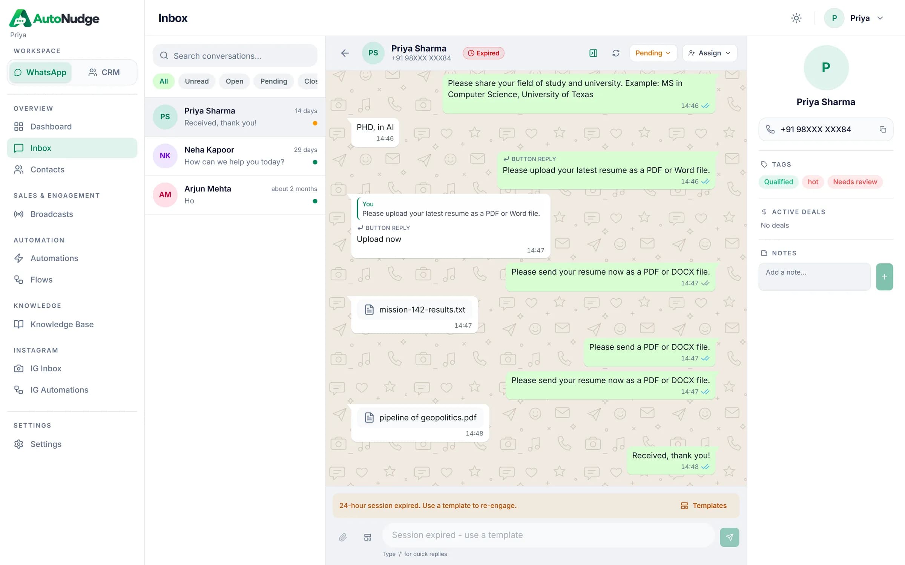Click the AutoNudge logo
Viewport: 905px width, 565px height.
tap(54, 18)
